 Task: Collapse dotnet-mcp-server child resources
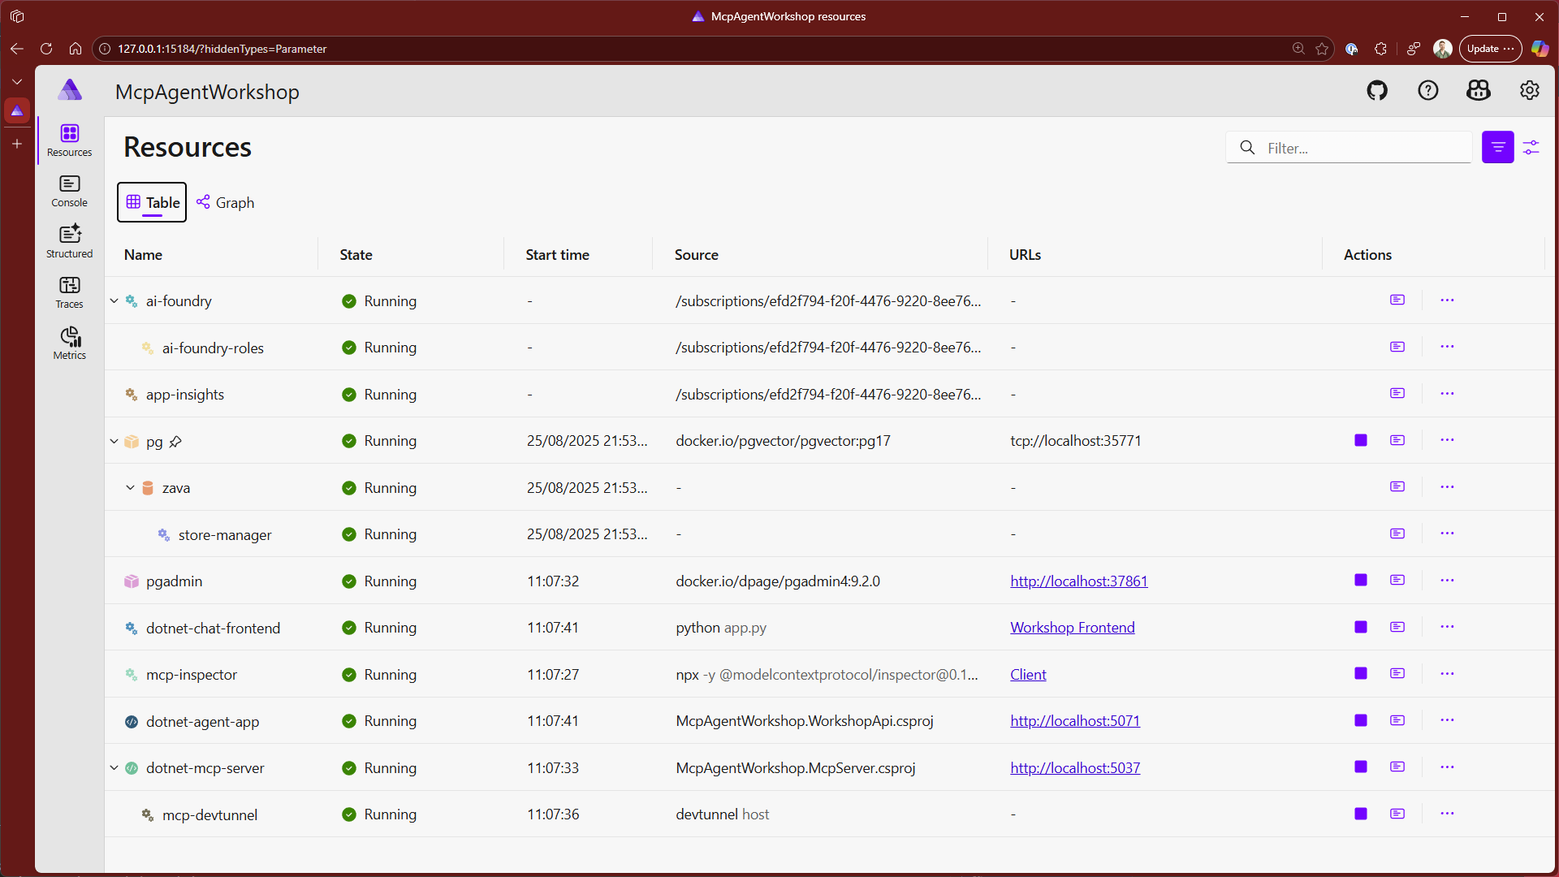tap(114, 768)
